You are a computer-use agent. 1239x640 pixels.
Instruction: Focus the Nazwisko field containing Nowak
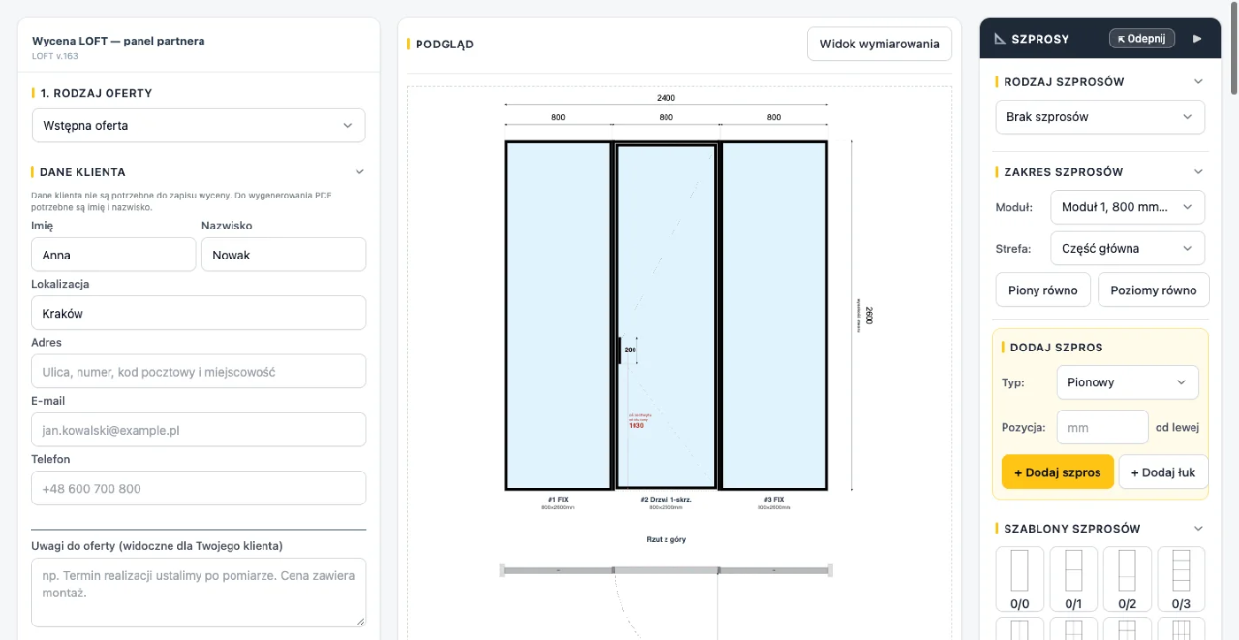pyautogui.click(x=283, y=255)
